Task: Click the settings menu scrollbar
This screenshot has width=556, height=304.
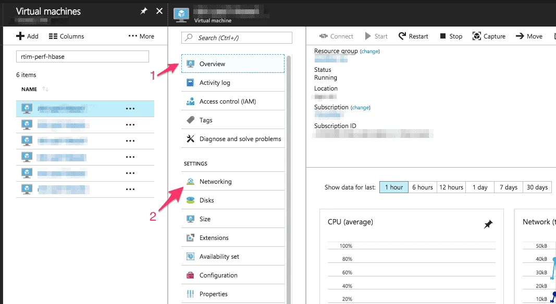Action: [289, 179]
